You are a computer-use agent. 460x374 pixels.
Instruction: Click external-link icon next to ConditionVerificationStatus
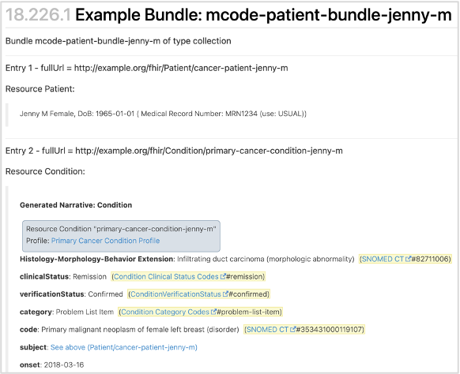[x=225, y=294]
